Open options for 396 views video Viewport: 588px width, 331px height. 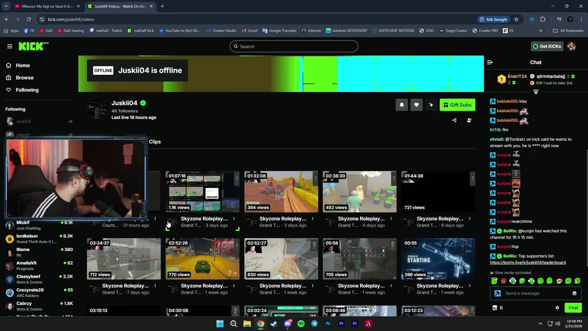(x=469, y=286)
